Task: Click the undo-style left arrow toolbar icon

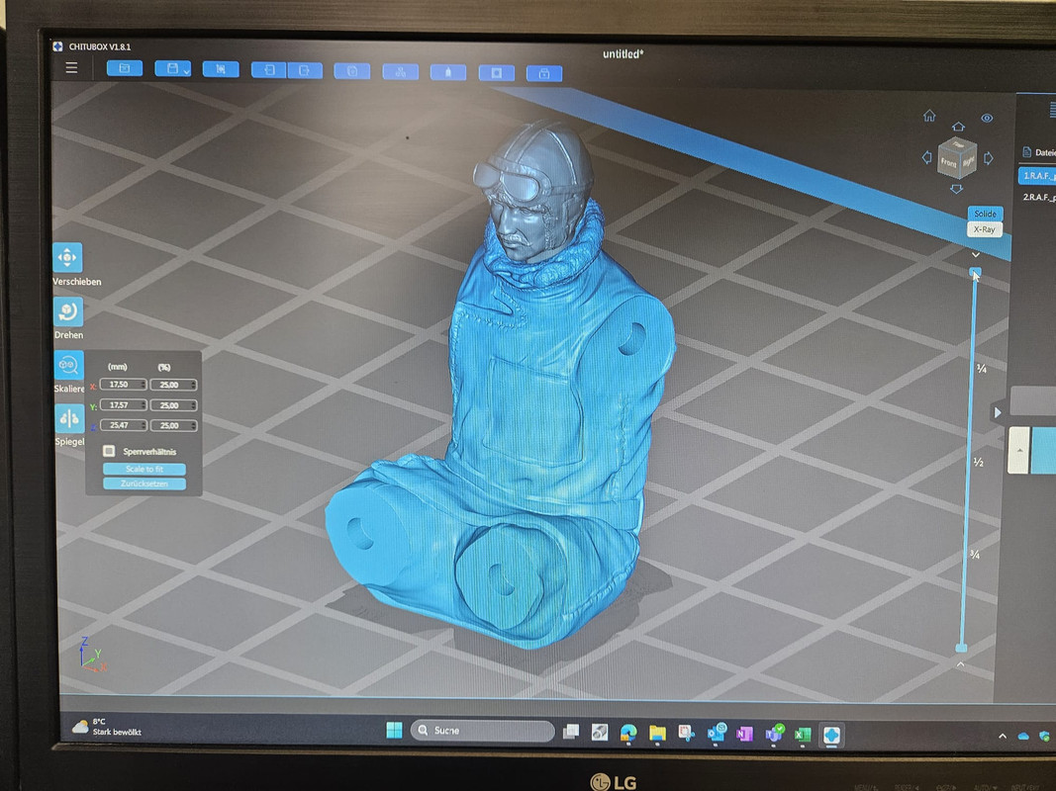Action: point(269,70)
